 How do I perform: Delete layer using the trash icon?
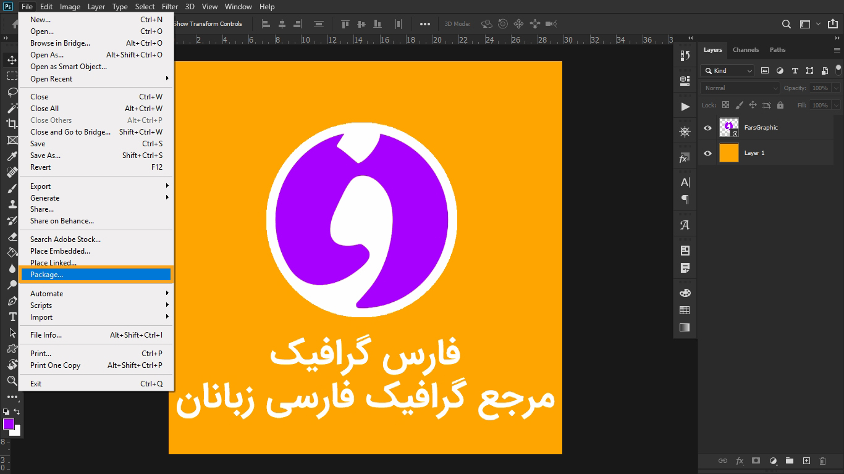coord(823,460)
